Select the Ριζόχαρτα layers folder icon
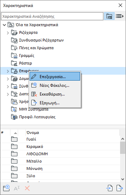The image size is (126, 195). pos(14,32)
